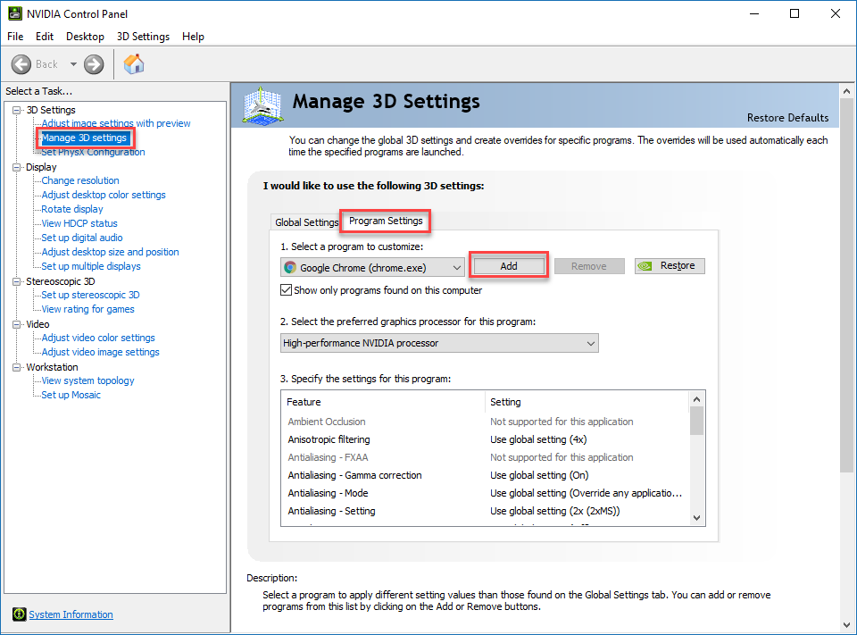Viewport: 857px width, 635px height.
Task: Minimize the NVIDIA Control Panel window
Action: [x=755, y=13]
